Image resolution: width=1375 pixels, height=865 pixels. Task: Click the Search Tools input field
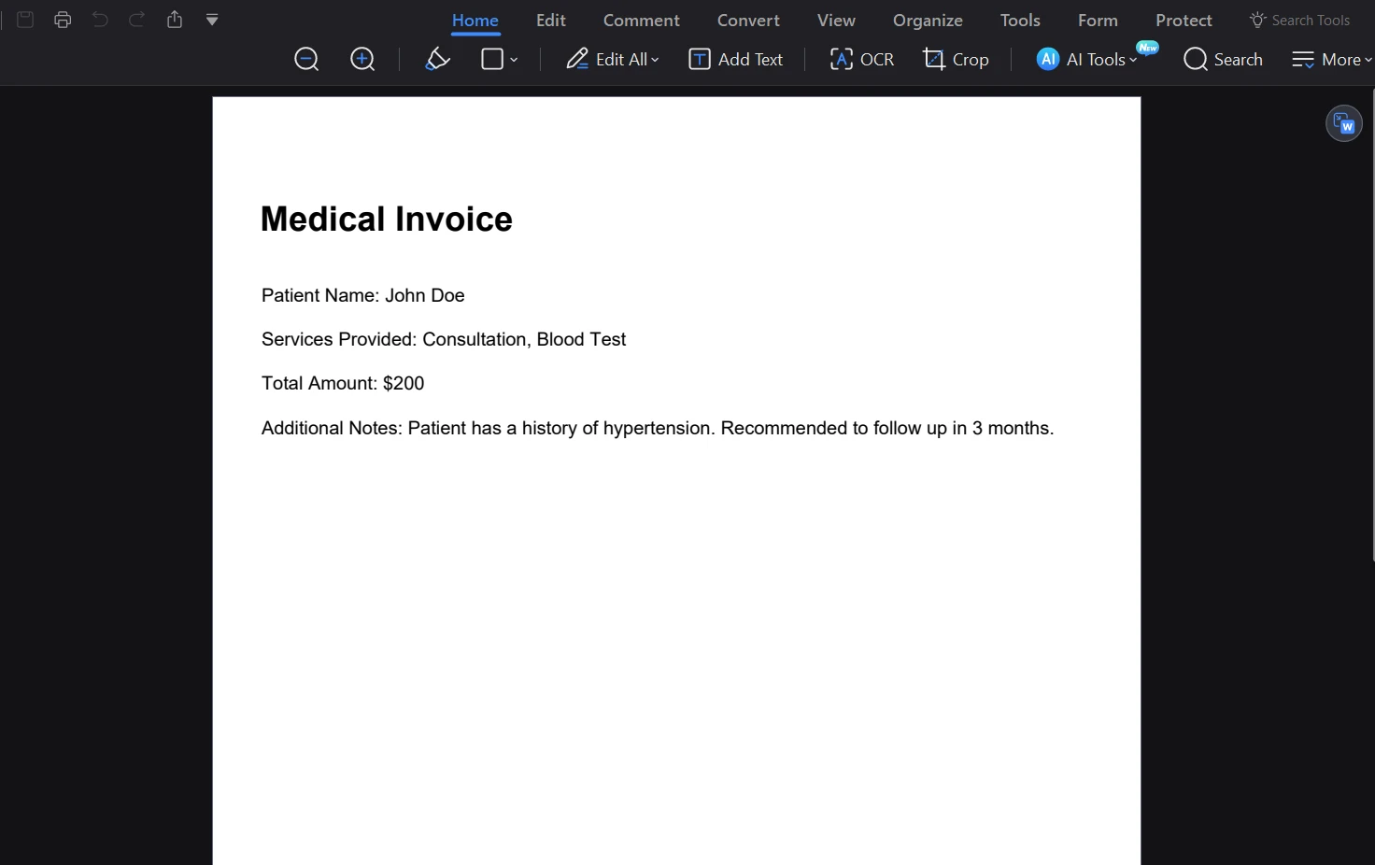coord(1310,21)
